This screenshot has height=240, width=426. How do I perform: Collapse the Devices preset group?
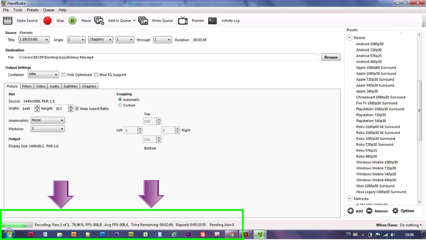click(349, 38)
